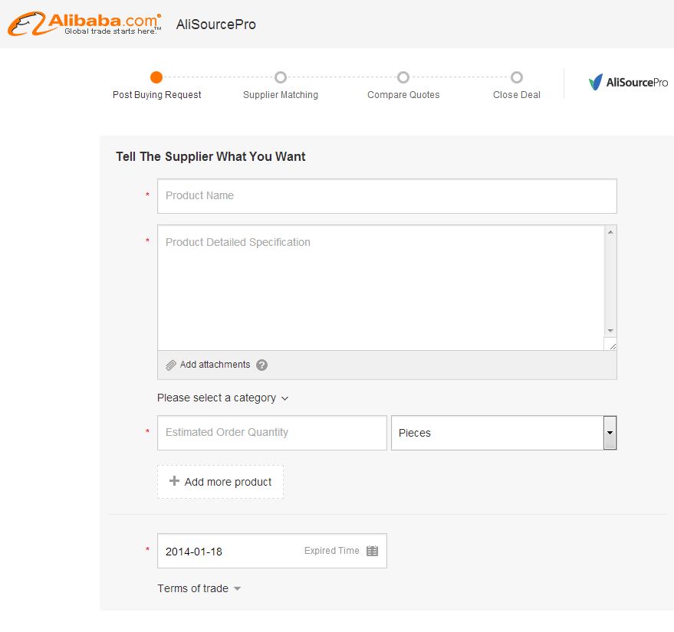The image size is (674, 632).
Task: Click the Add attachments link
Action: tap(215, 365)
